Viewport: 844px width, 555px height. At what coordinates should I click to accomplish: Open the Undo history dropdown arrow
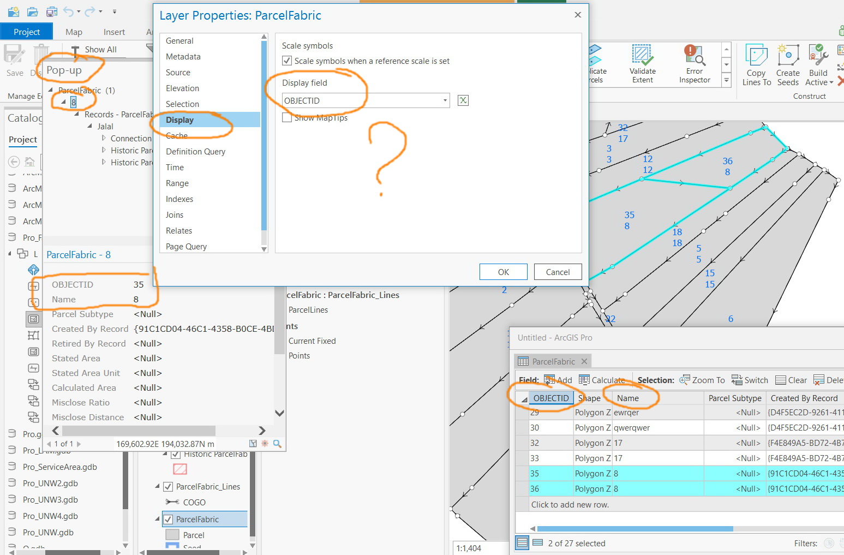(x=79, y=11)
